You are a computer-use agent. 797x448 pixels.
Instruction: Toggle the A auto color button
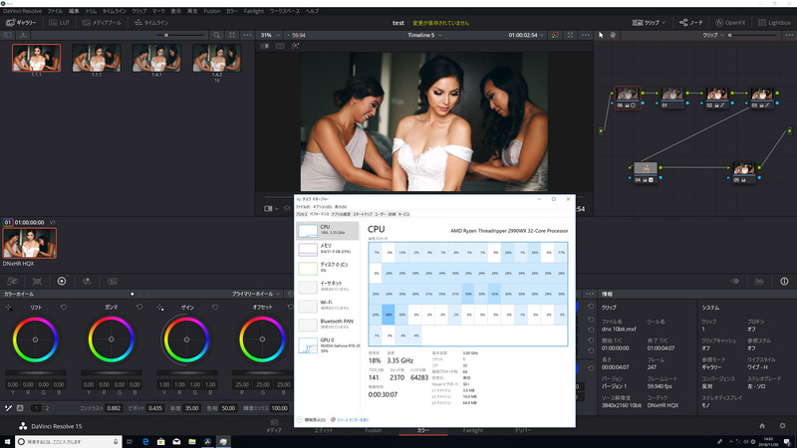(x=20, y=408)
